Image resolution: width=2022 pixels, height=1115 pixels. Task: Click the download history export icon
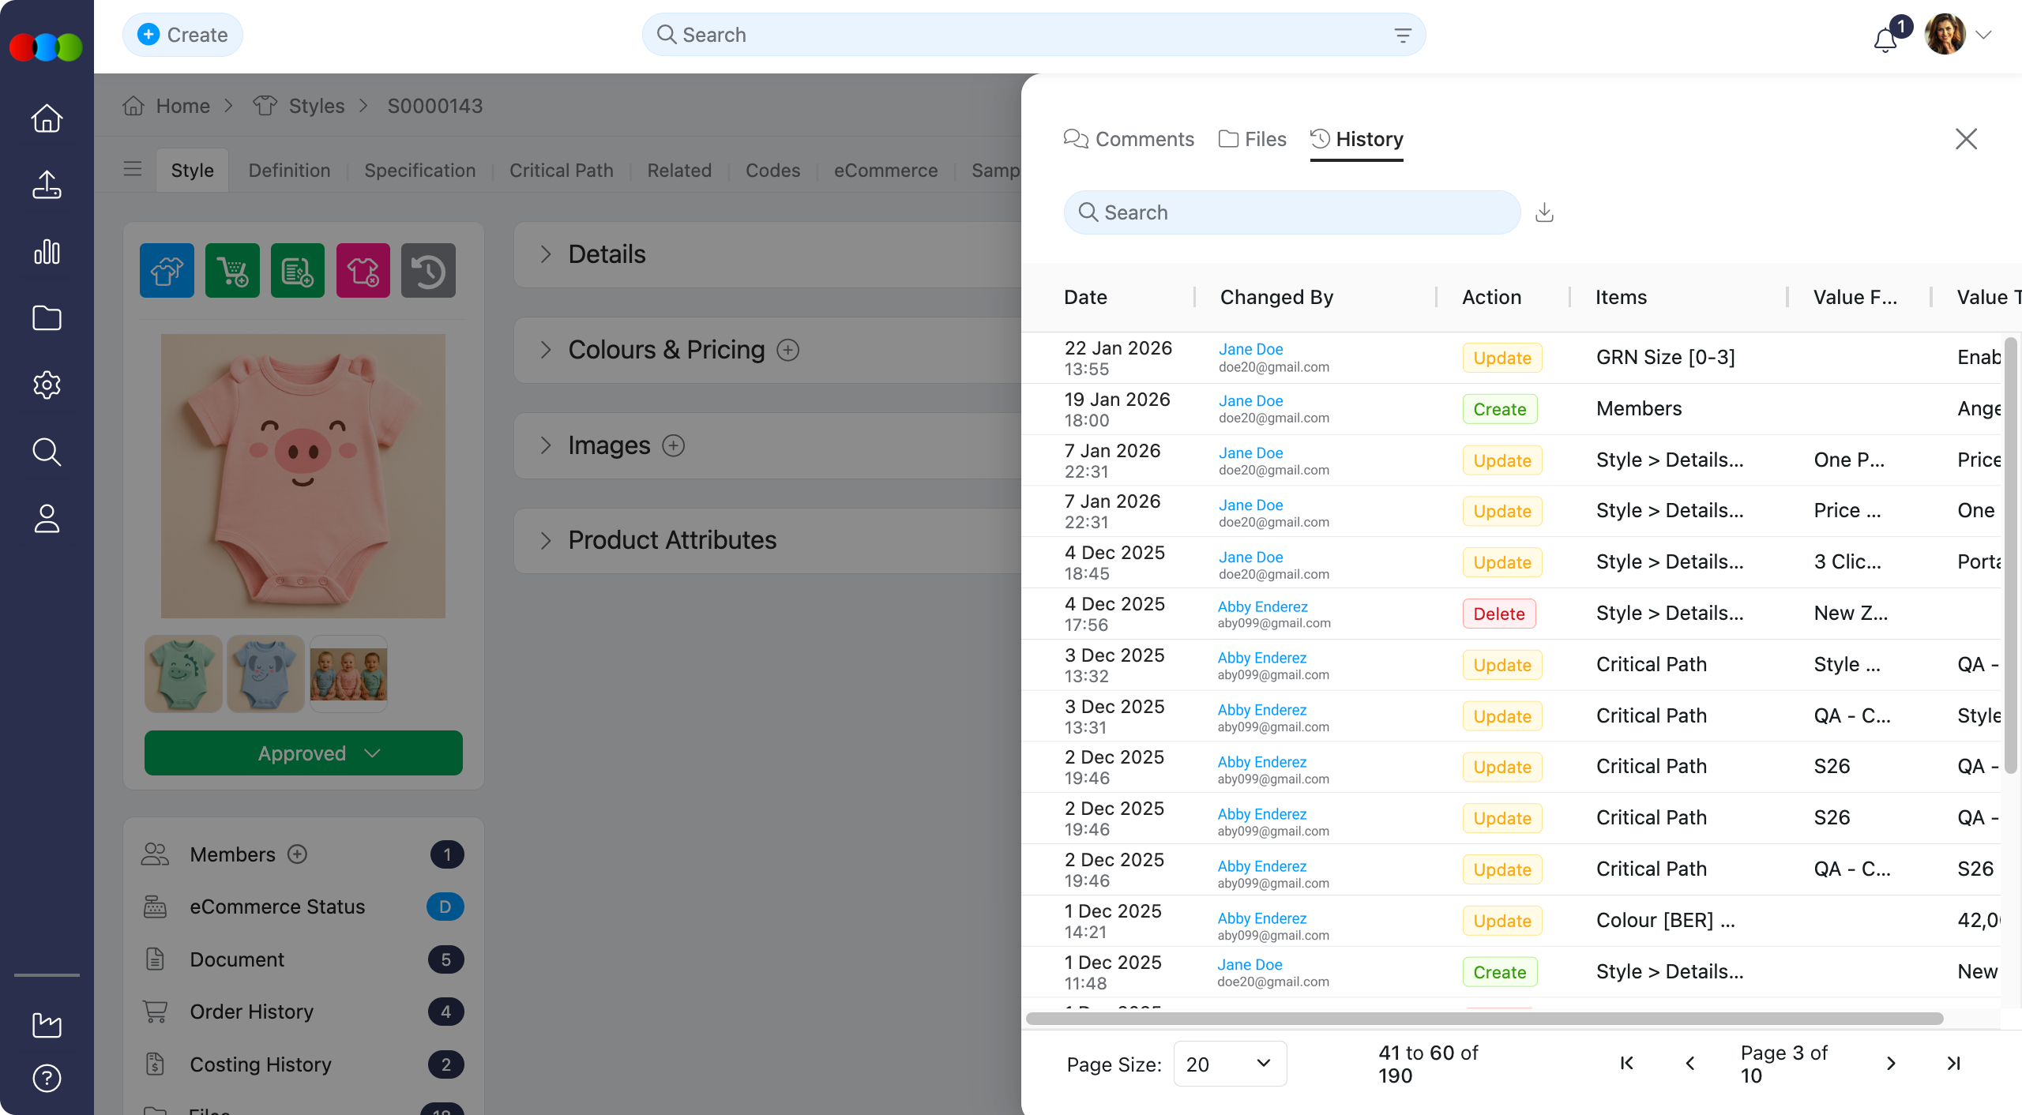pos(1544,212)
